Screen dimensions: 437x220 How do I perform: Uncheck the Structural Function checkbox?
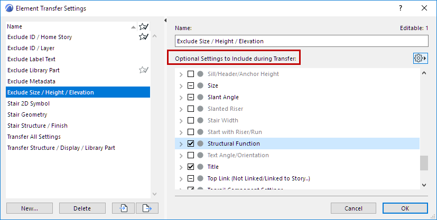pyautogui.click(x=191, y=144)
